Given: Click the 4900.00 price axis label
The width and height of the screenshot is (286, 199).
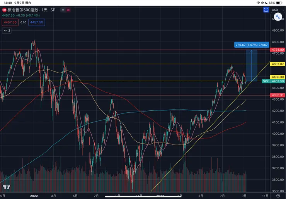Looking at the screenshot, I should [x=278, y=31].
